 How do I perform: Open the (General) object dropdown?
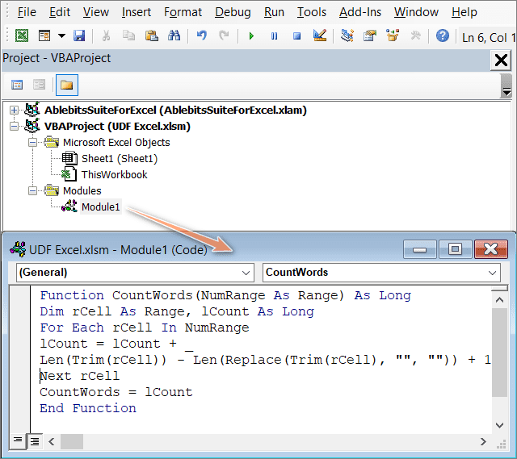pos(134,273)
